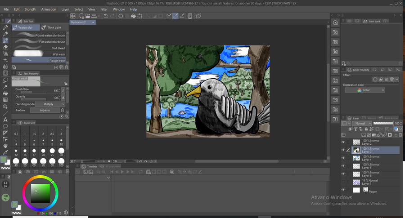405x218 pixels.
Task: Select Layer 4 thumbnail in the layer list
Action: click(x=356, y=158)
